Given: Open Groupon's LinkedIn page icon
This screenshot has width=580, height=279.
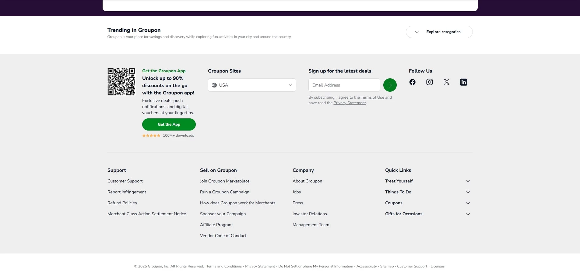Looking at the screenshot, I should [x=463, y=82].
